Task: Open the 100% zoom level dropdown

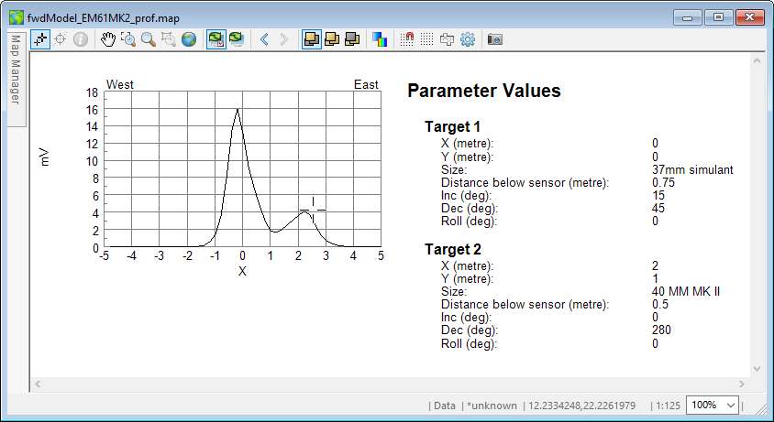Action: (713, 405)
